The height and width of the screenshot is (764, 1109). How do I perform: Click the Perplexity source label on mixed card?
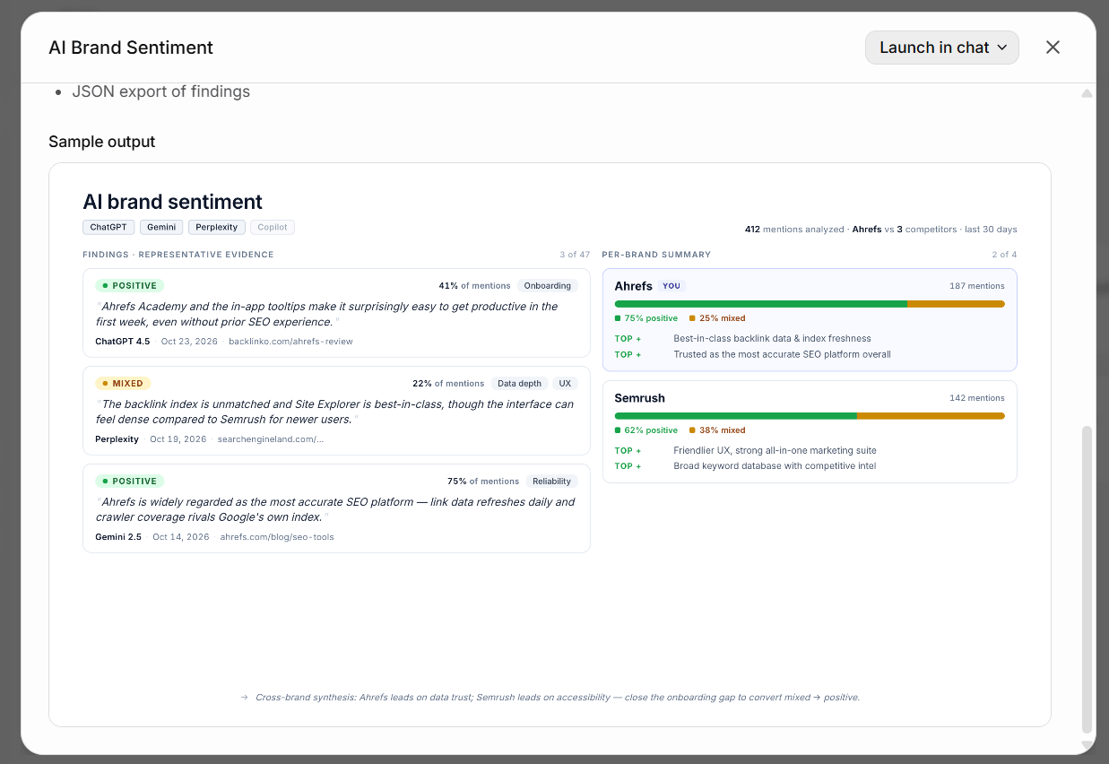point(117,439)
